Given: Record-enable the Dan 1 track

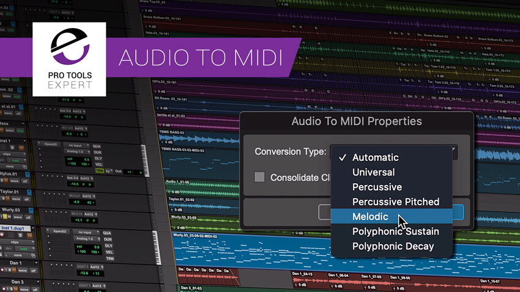Looking at the screenshot, I should pyautogui.click(x=2, y=270).
